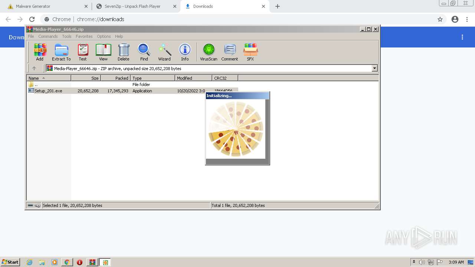This screenshot has width=475, height=267.
Task: Launch the Wizard tool
Action: point(164,52)
